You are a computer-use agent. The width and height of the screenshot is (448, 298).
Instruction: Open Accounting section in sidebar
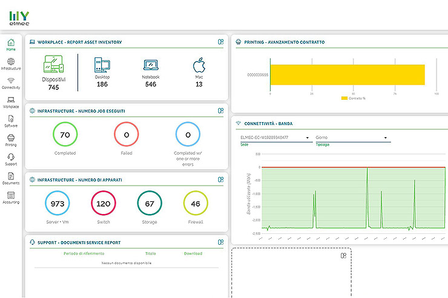(11, 198)
